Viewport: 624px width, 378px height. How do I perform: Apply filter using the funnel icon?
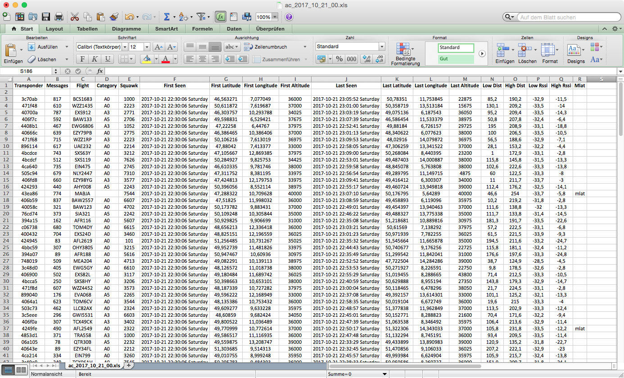pos(201,17)
